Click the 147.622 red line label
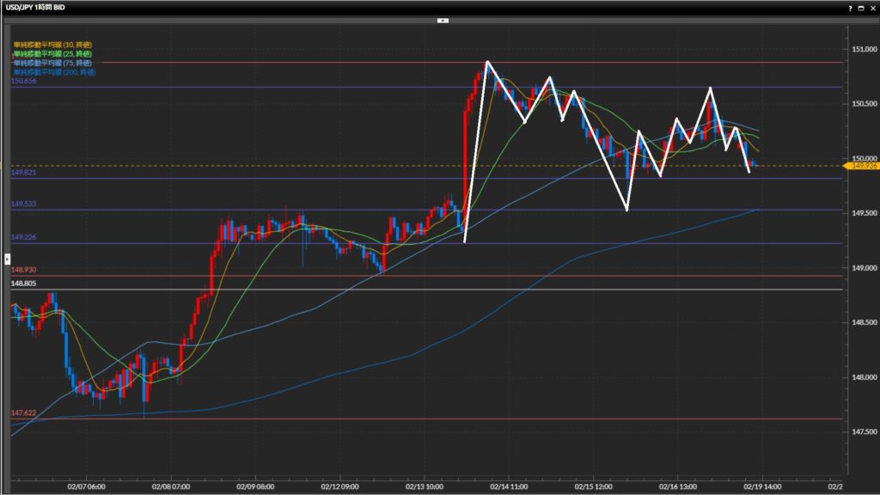 pos(22,412)
